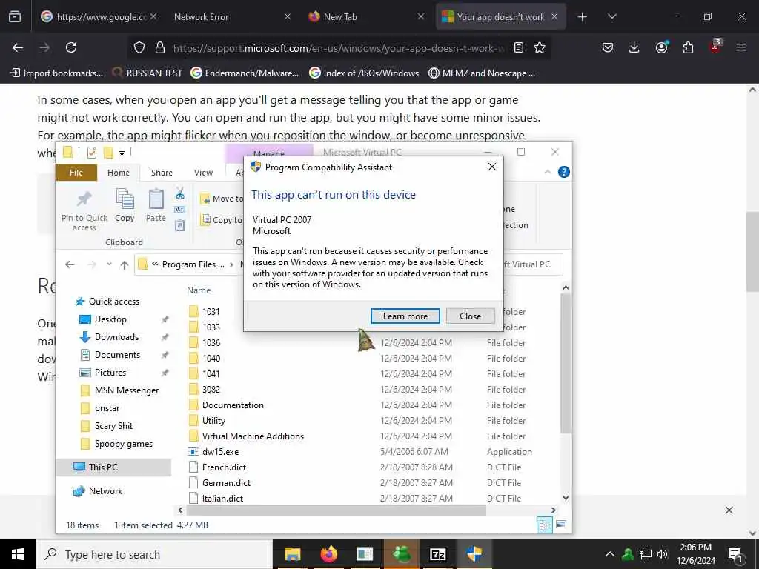Click Copy icon in Explorer ribbon
Viewport: 759px width, 569px height.
125,206
